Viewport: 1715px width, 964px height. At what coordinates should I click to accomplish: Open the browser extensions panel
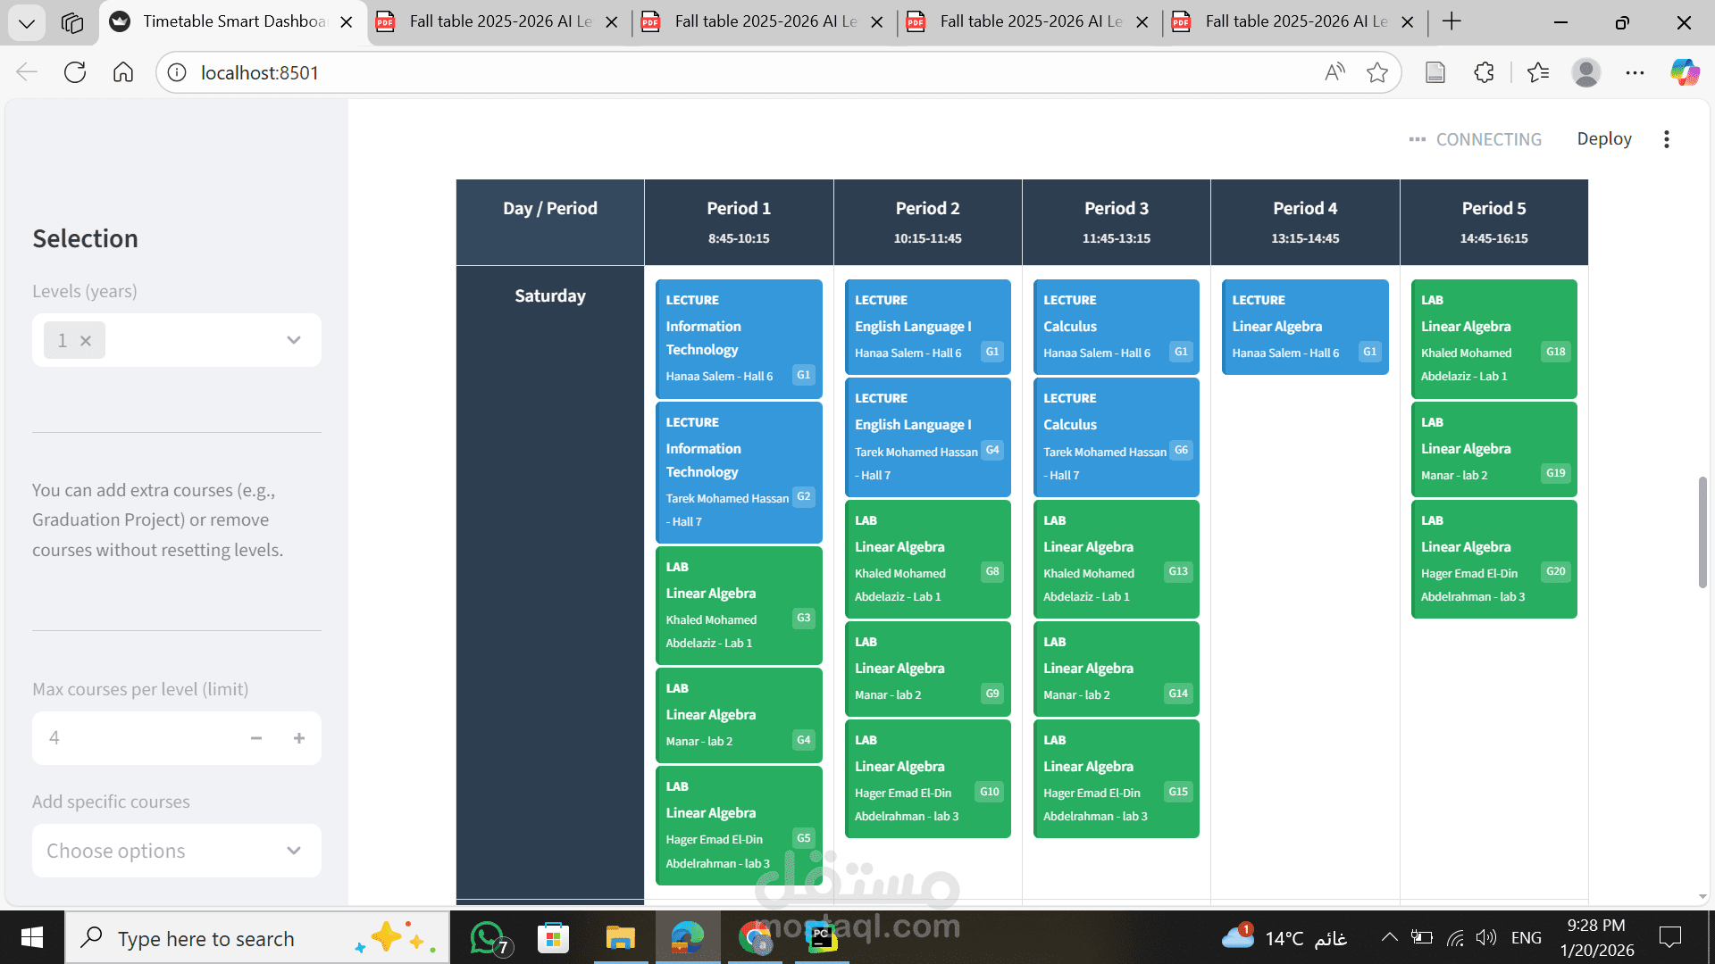[x=1484, y=72]
